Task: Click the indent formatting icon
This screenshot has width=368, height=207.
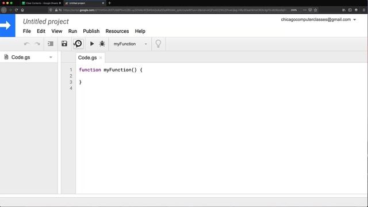Action: [51, 44]
